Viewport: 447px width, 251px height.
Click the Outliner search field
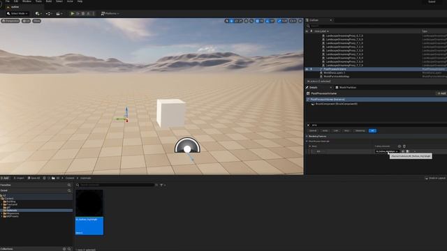(x=376, y=26)
